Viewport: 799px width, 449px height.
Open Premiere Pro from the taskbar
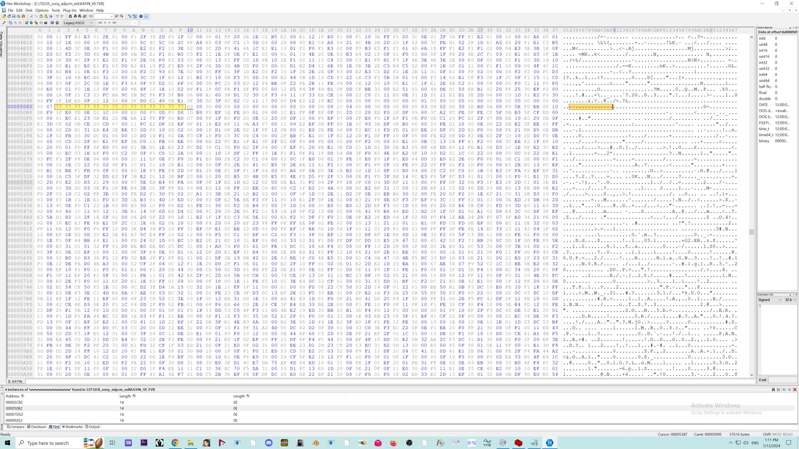tap(144, 443)
